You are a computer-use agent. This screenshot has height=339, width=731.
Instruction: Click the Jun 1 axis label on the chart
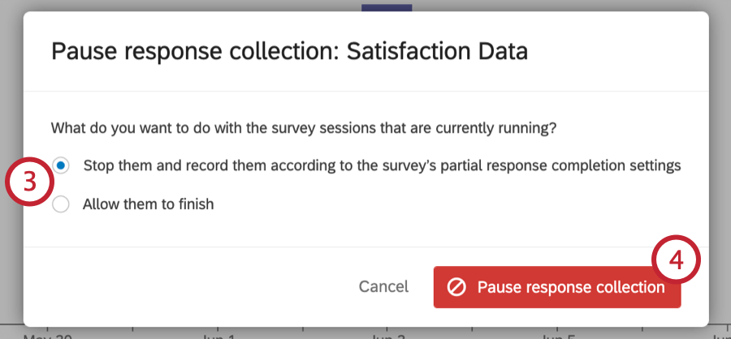click(218, 335)
